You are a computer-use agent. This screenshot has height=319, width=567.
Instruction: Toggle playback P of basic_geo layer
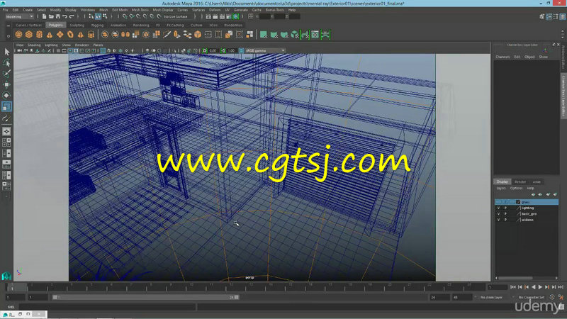(x=505, y=214)
